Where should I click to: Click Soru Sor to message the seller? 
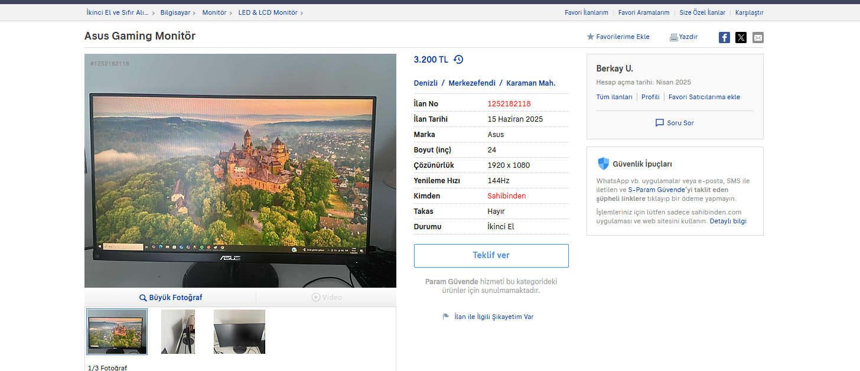tap(680, 123)
